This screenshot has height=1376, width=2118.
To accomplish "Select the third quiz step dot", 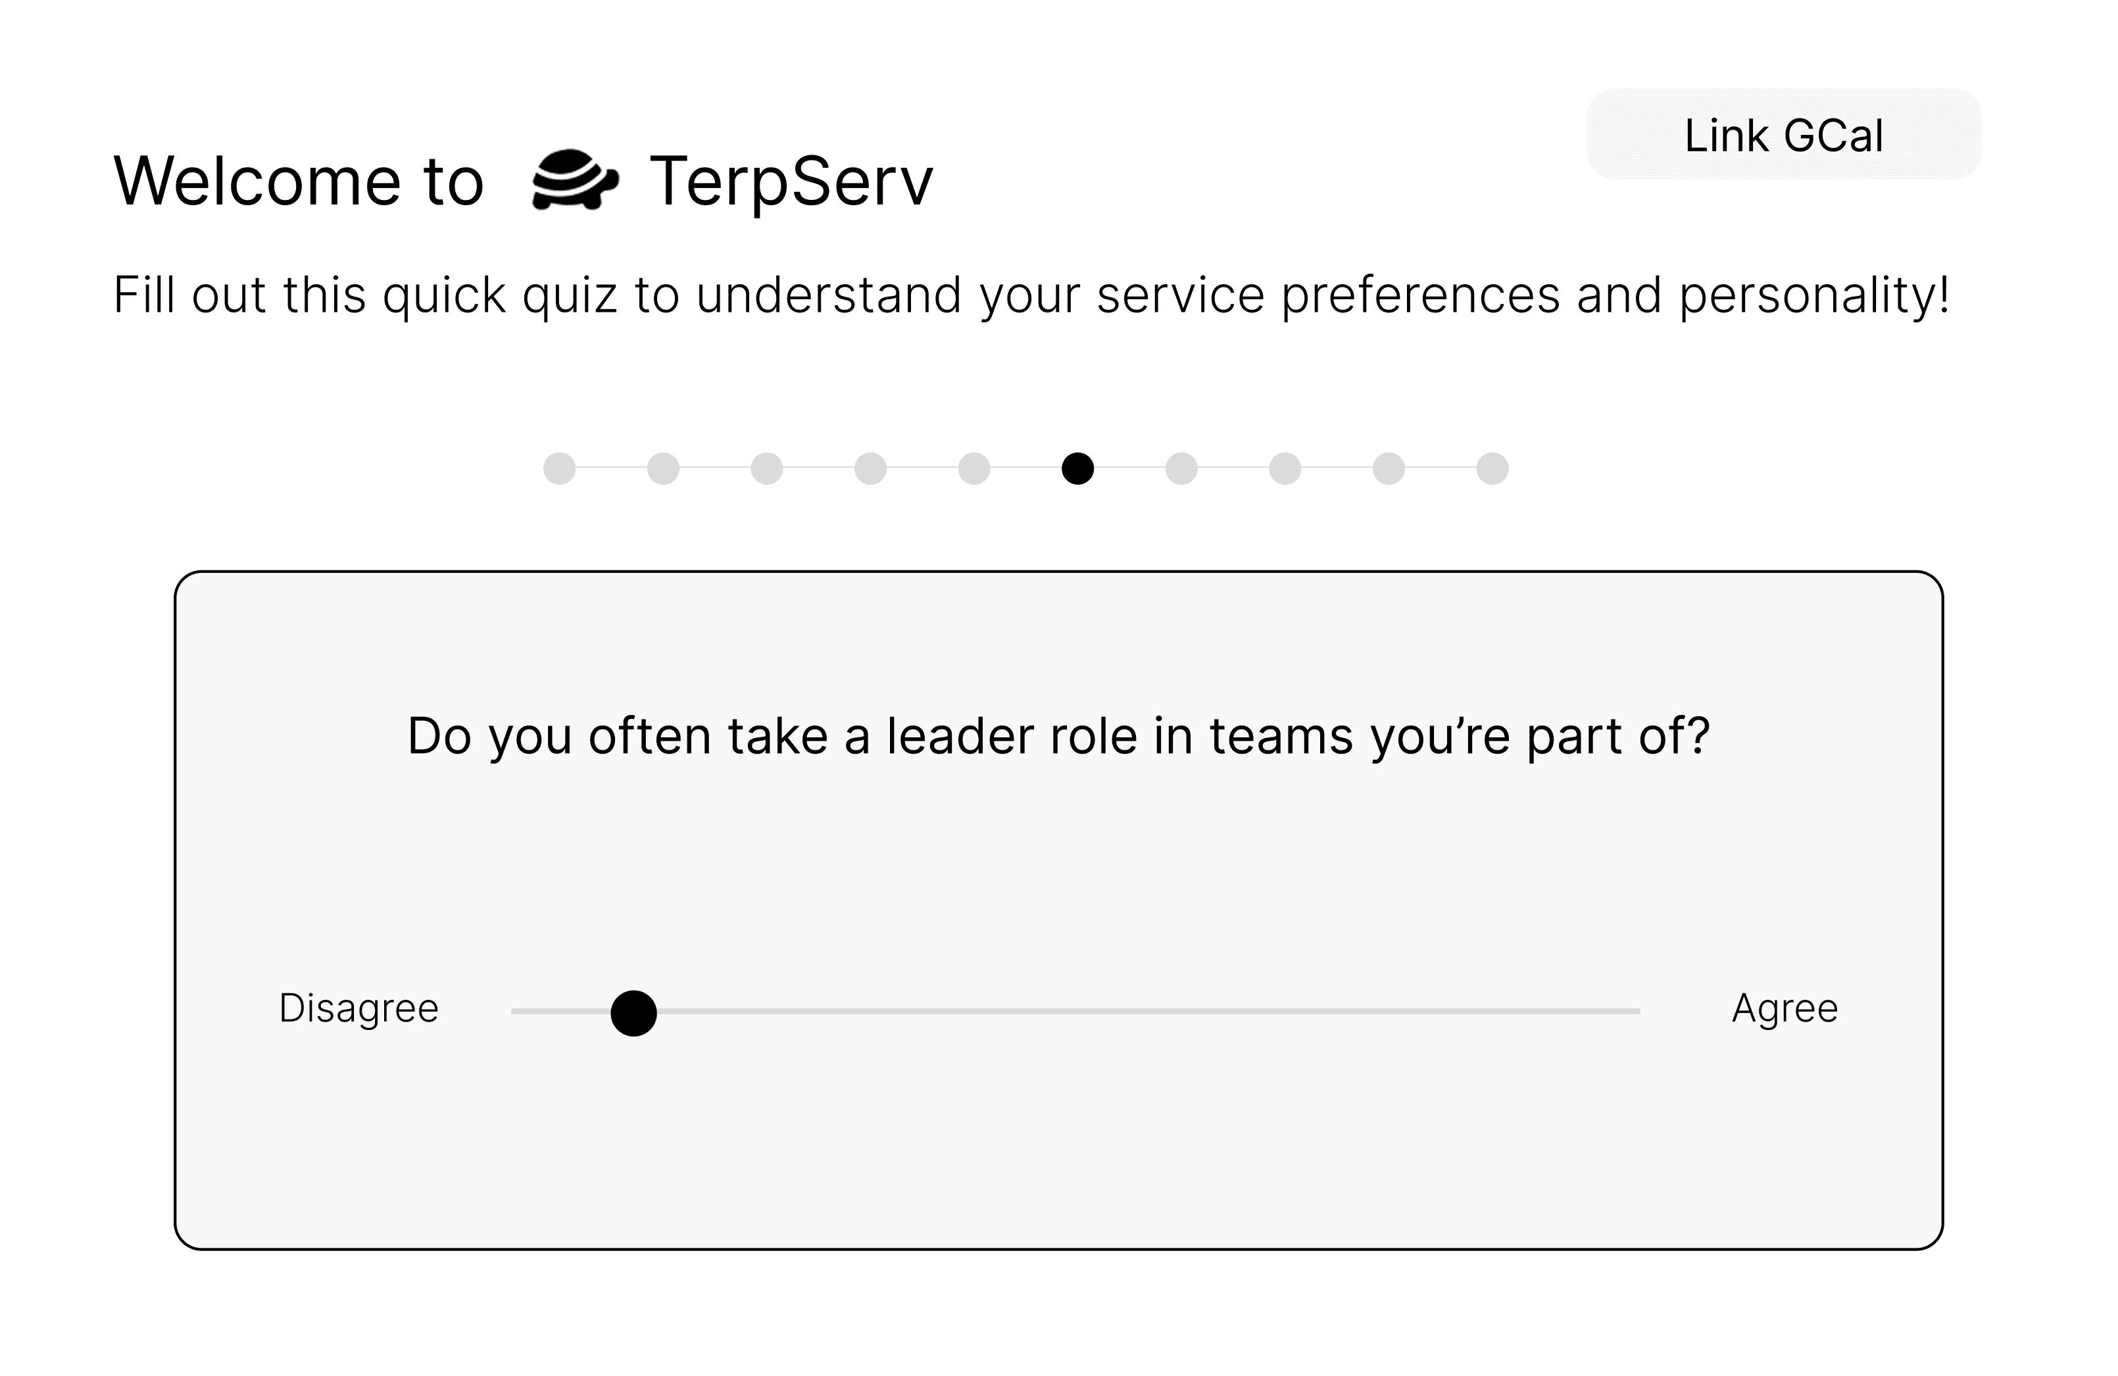I will [767, 468].
